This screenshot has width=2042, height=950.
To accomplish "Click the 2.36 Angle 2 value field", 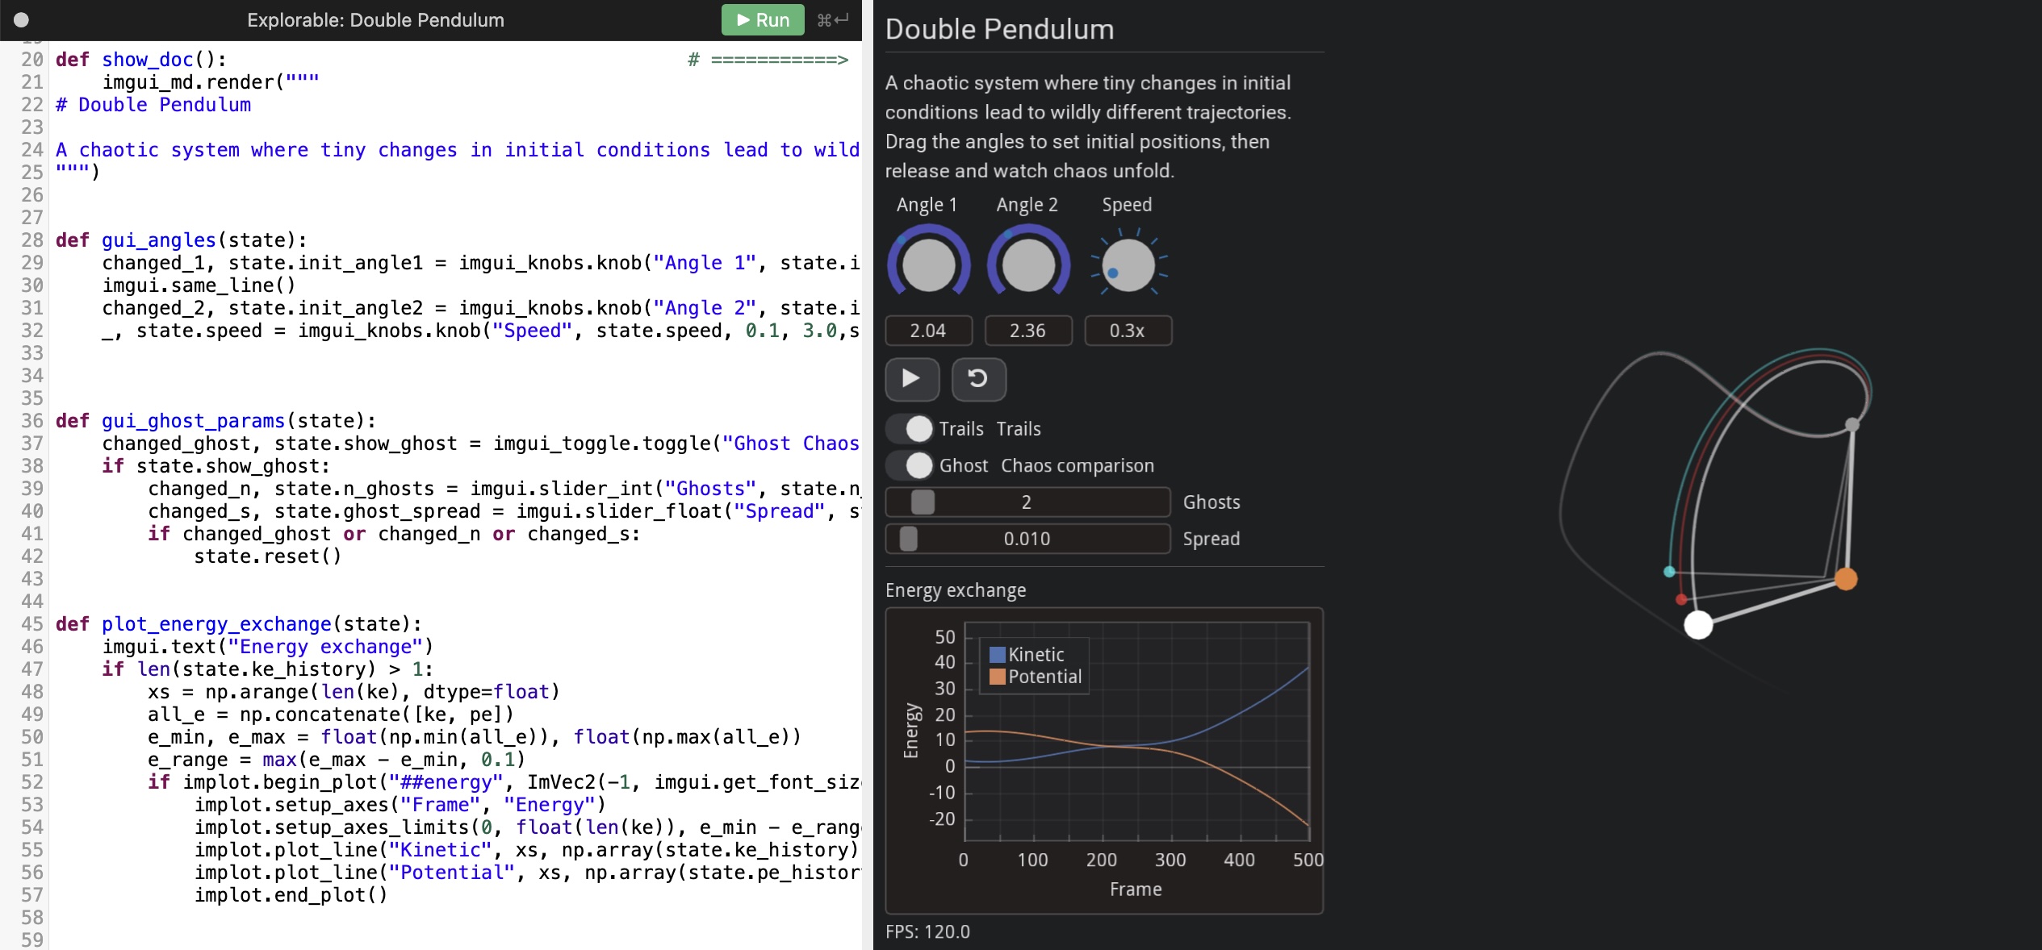I will [x=1027, y=331].
